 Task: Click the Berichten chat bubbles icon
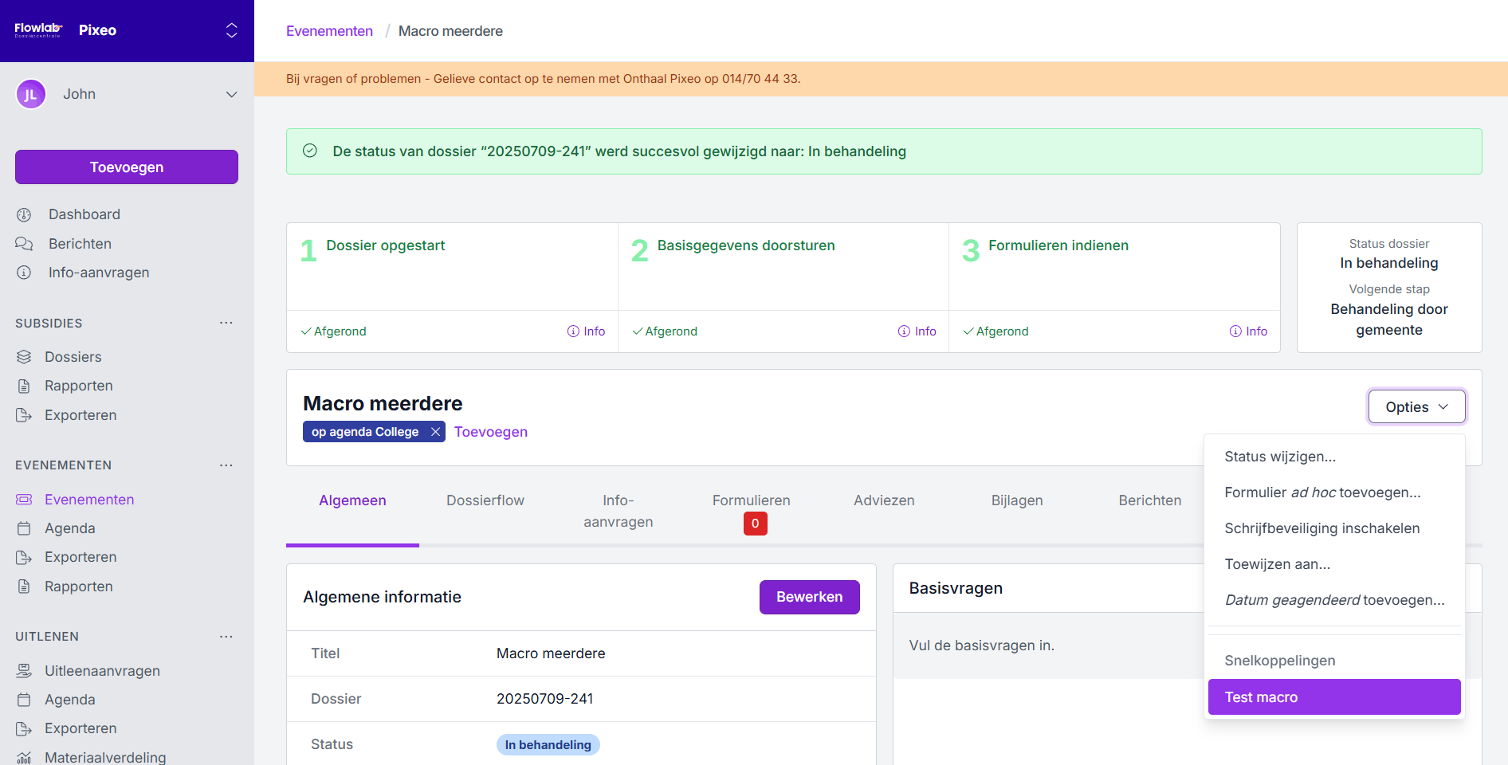click(x=24, y=244)
